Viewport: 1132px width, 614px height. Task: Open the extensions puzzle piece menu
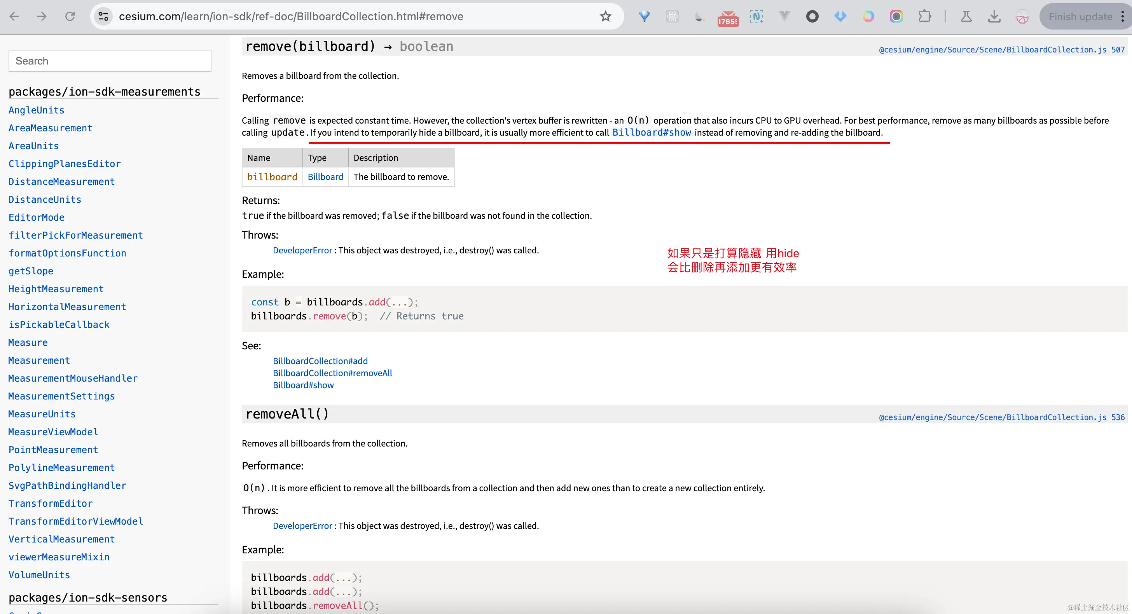click(x=925, y=16)
